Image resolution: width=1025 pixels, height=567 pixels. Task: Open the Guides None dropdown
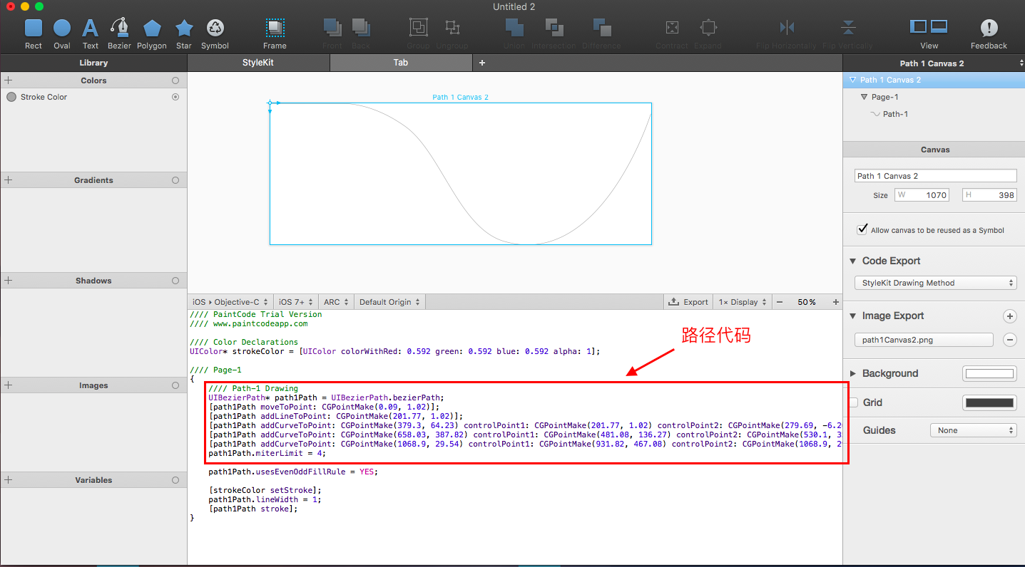pos(974,430)
